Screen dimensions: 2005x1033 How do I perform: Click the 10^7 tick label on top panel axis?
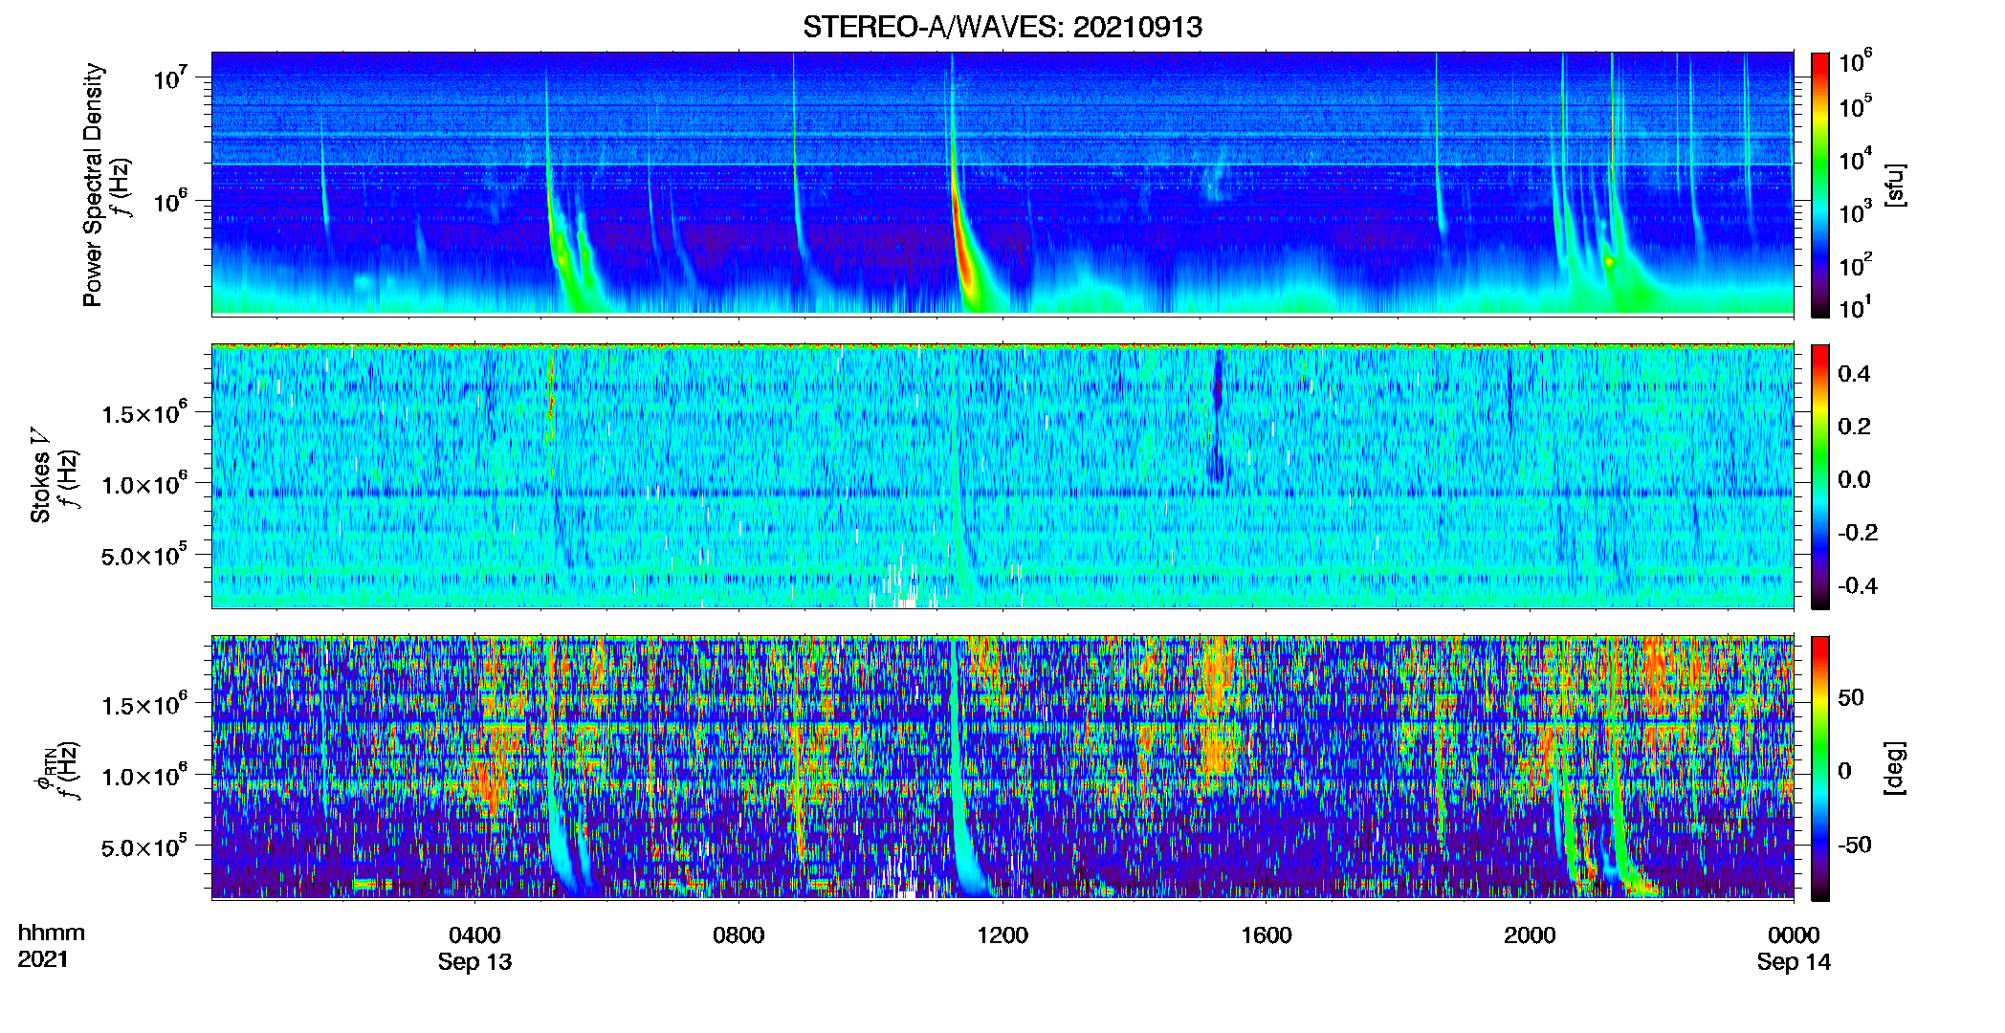[170, 77]
